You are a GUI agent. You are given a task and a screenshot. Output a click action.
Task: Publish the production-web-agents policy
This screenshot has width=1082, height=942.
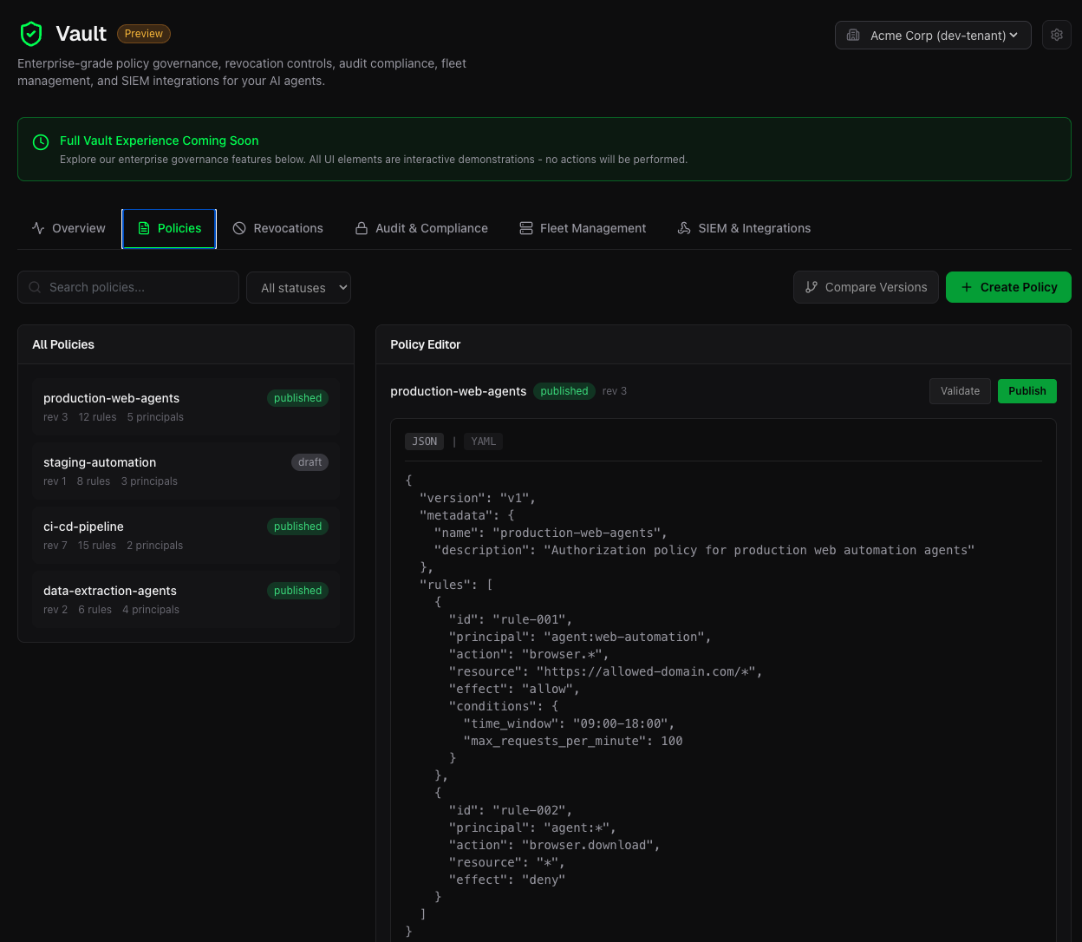click(1027, 391)
